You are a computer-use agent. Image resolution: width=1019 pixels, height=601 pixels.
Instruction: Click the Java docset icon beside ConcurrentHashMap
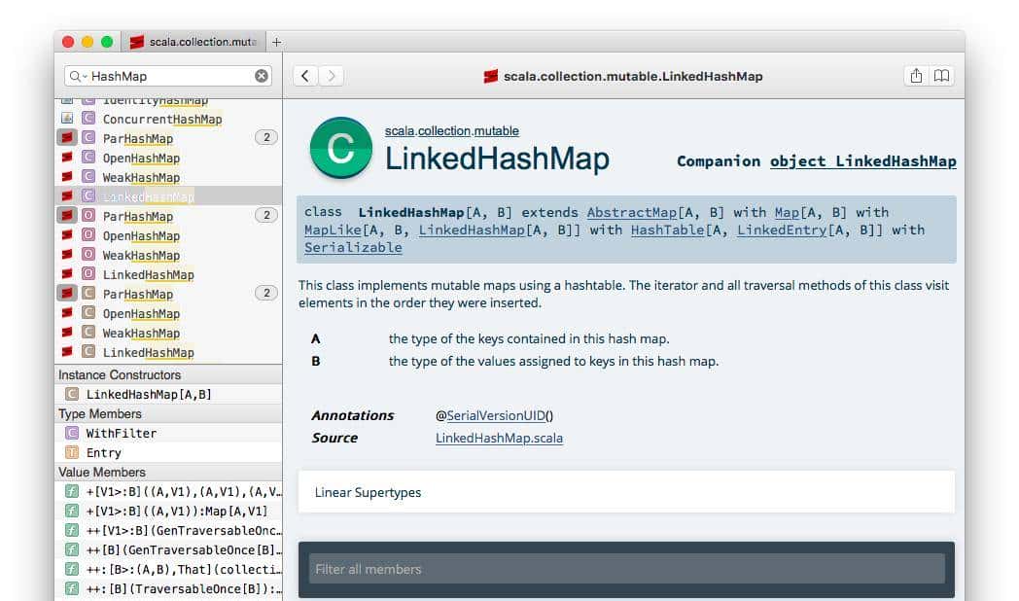click(x=67, y=119)
